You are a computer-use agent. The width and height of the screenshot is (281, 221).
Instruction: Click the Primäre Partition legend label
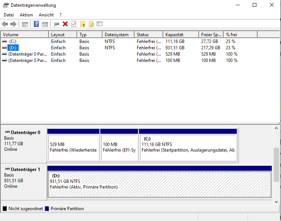[67, 209]
